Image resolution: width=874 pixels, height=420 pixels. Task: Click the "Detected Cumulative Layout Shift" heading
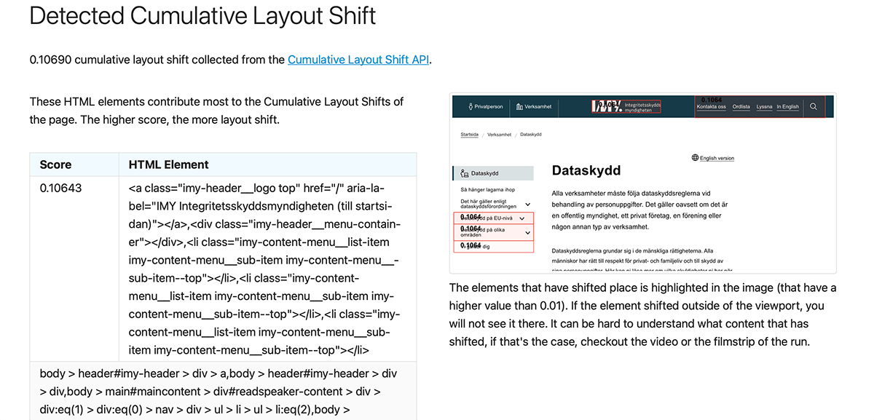click(203, 15)
